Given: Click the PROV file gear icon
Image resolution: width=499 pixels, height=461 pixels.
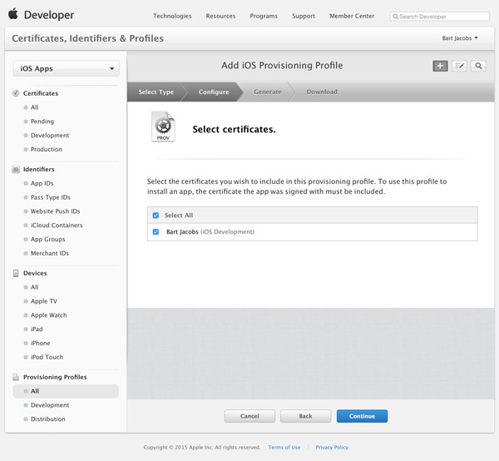Looking at the screenshot, I should point(163,126).
